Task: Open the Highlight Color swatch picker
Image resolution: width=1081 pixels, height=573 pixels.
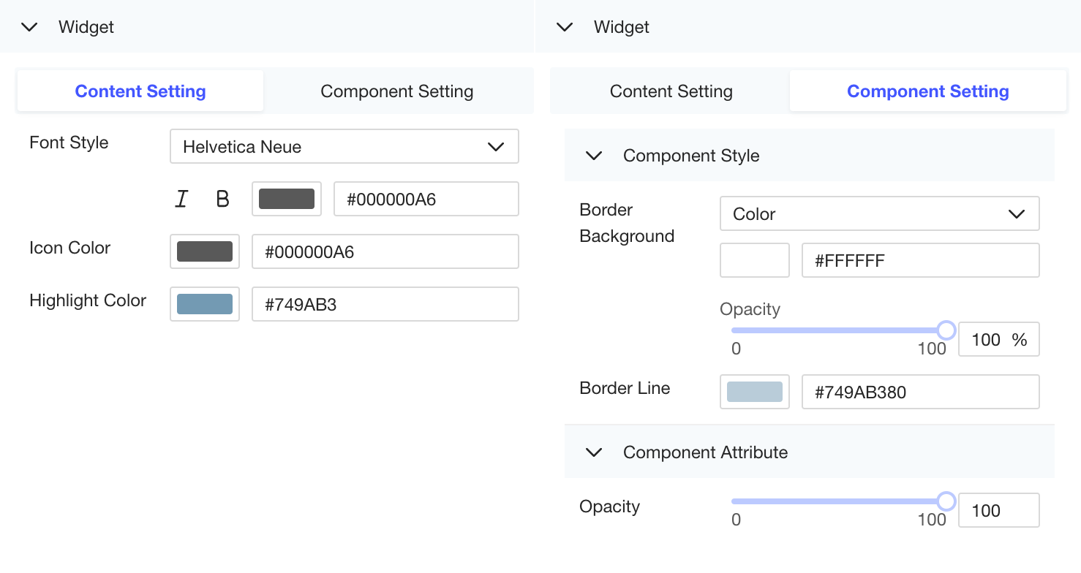Action: (205, 304)
